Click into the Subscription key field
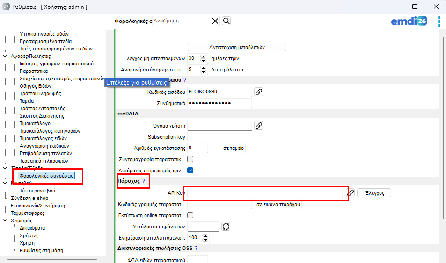Image resolution: width=446 pixels, height=263 pixels. click(x=276, y=137)
